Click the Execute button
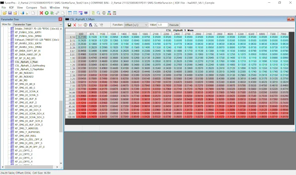 pos(174,25)
